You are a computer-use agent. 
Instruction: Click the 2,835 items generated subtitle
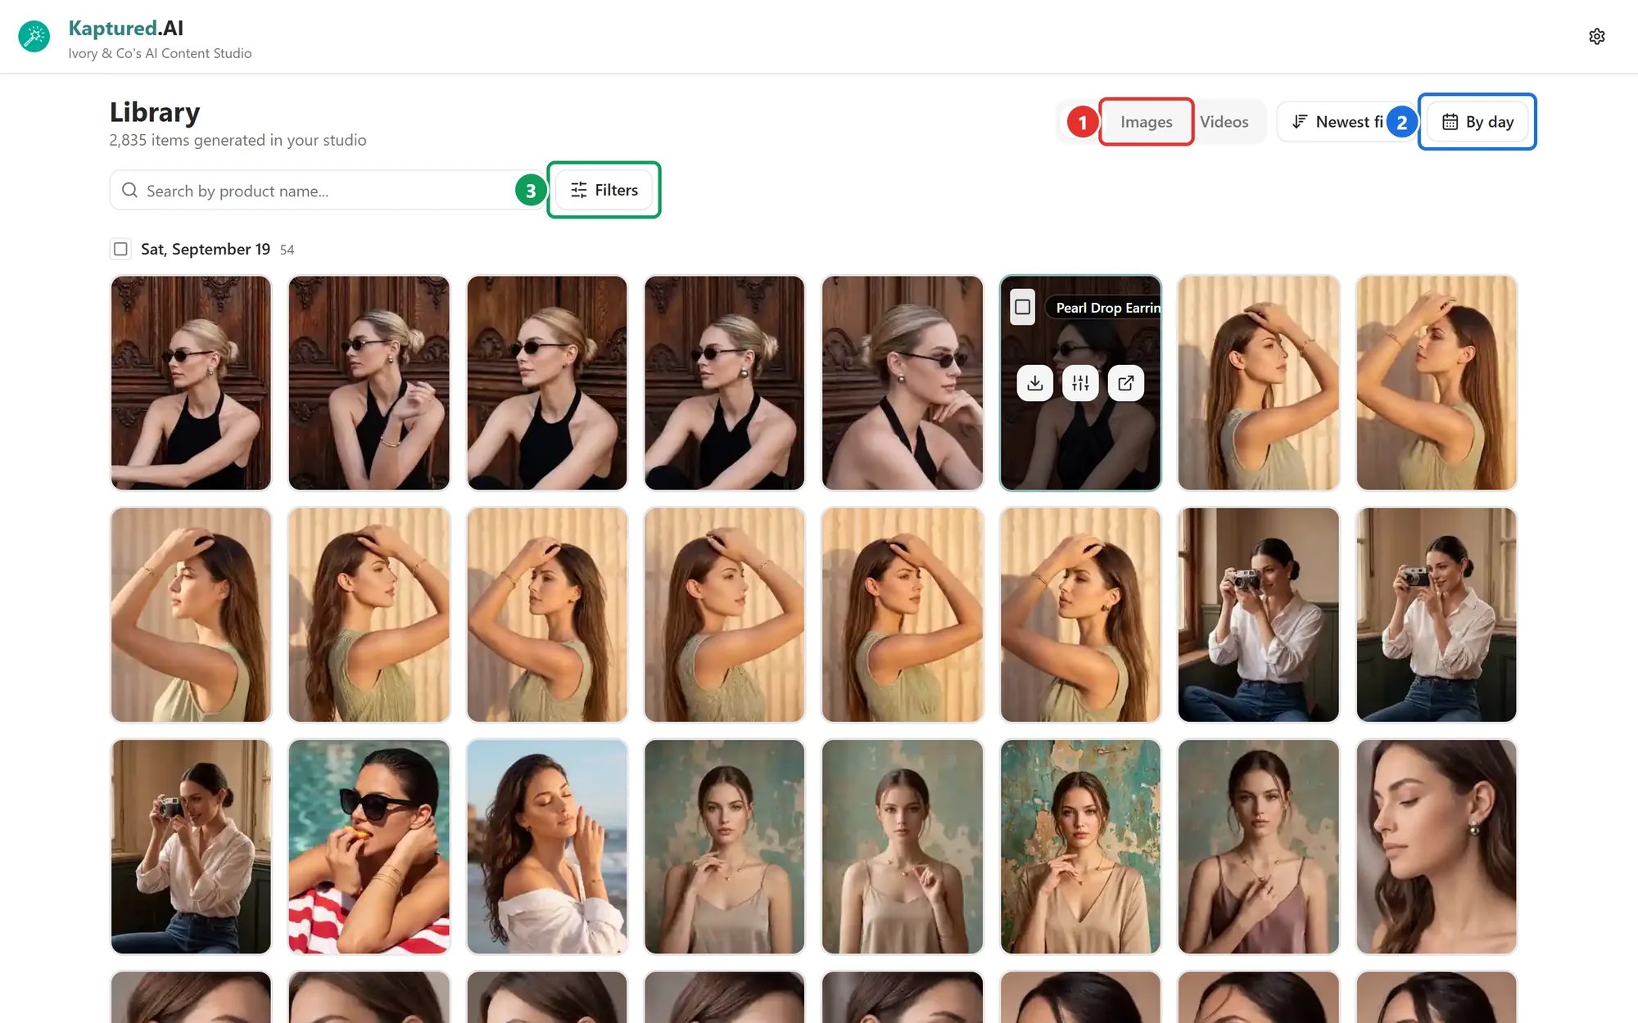[x=238, y=140]
